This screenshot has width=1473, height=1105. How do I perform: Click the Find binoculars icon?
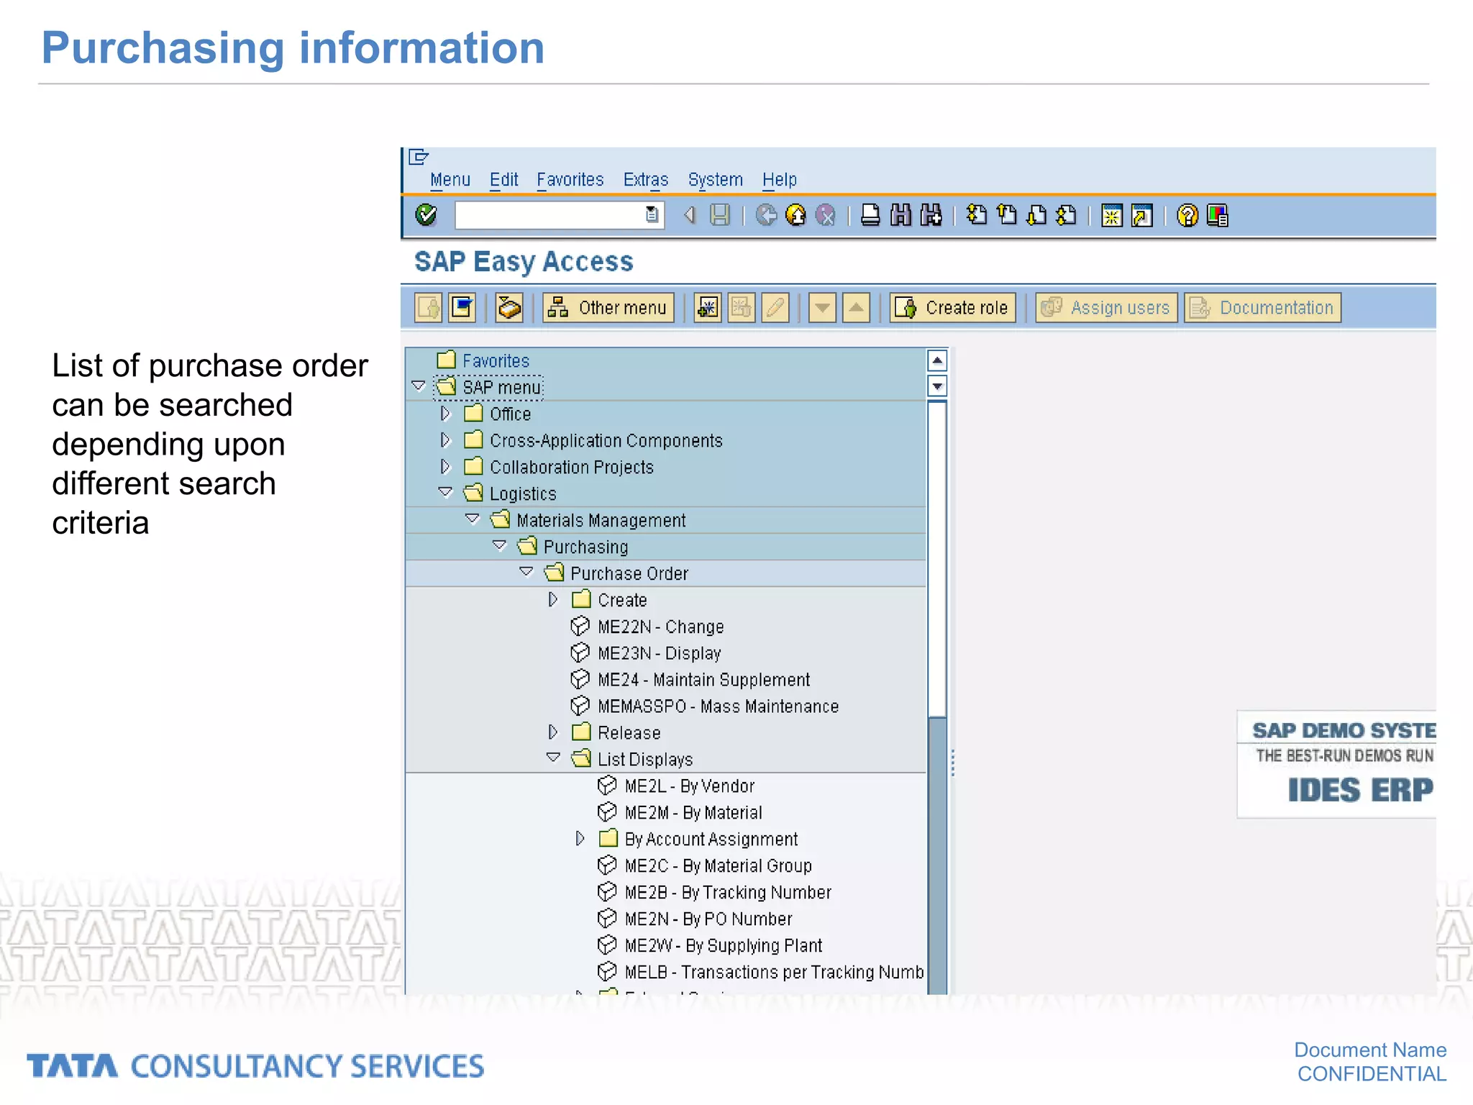point(900,215)
